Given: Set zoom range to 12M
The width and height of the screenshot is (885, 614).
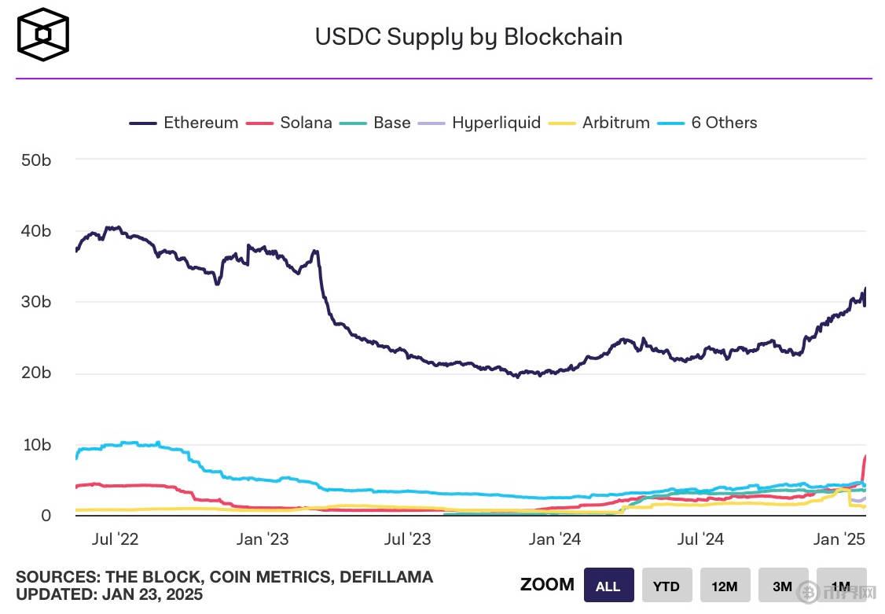Looking at the screenshot, I should point(725,586).
